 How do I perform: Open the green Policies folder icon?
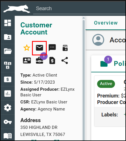click(x=104, y=64)
